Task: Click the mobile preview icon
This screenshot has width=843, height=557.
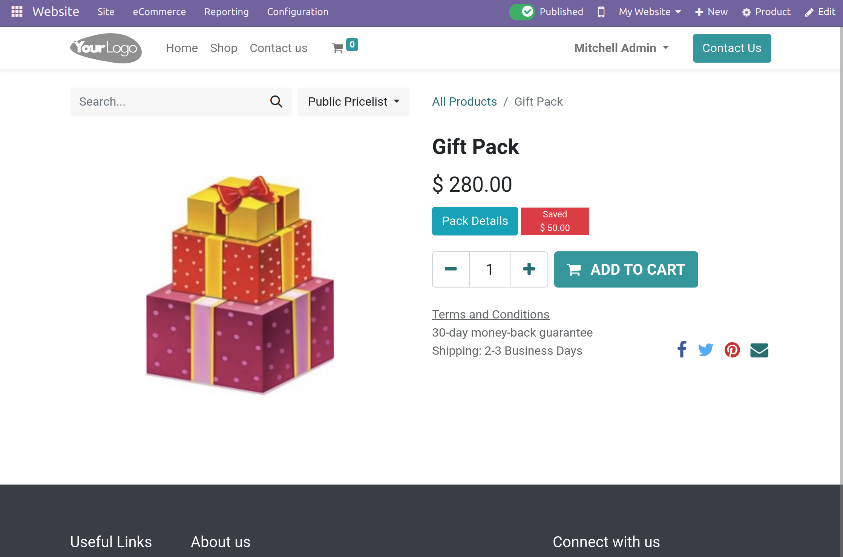Action: pyautogui.click(x=601, y=12)
